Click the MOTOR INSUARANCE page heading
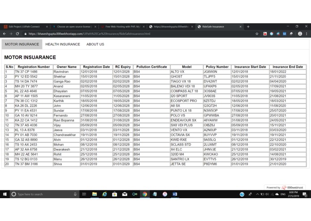This screenshot has width=311, height=221. (x=30, y=57)
